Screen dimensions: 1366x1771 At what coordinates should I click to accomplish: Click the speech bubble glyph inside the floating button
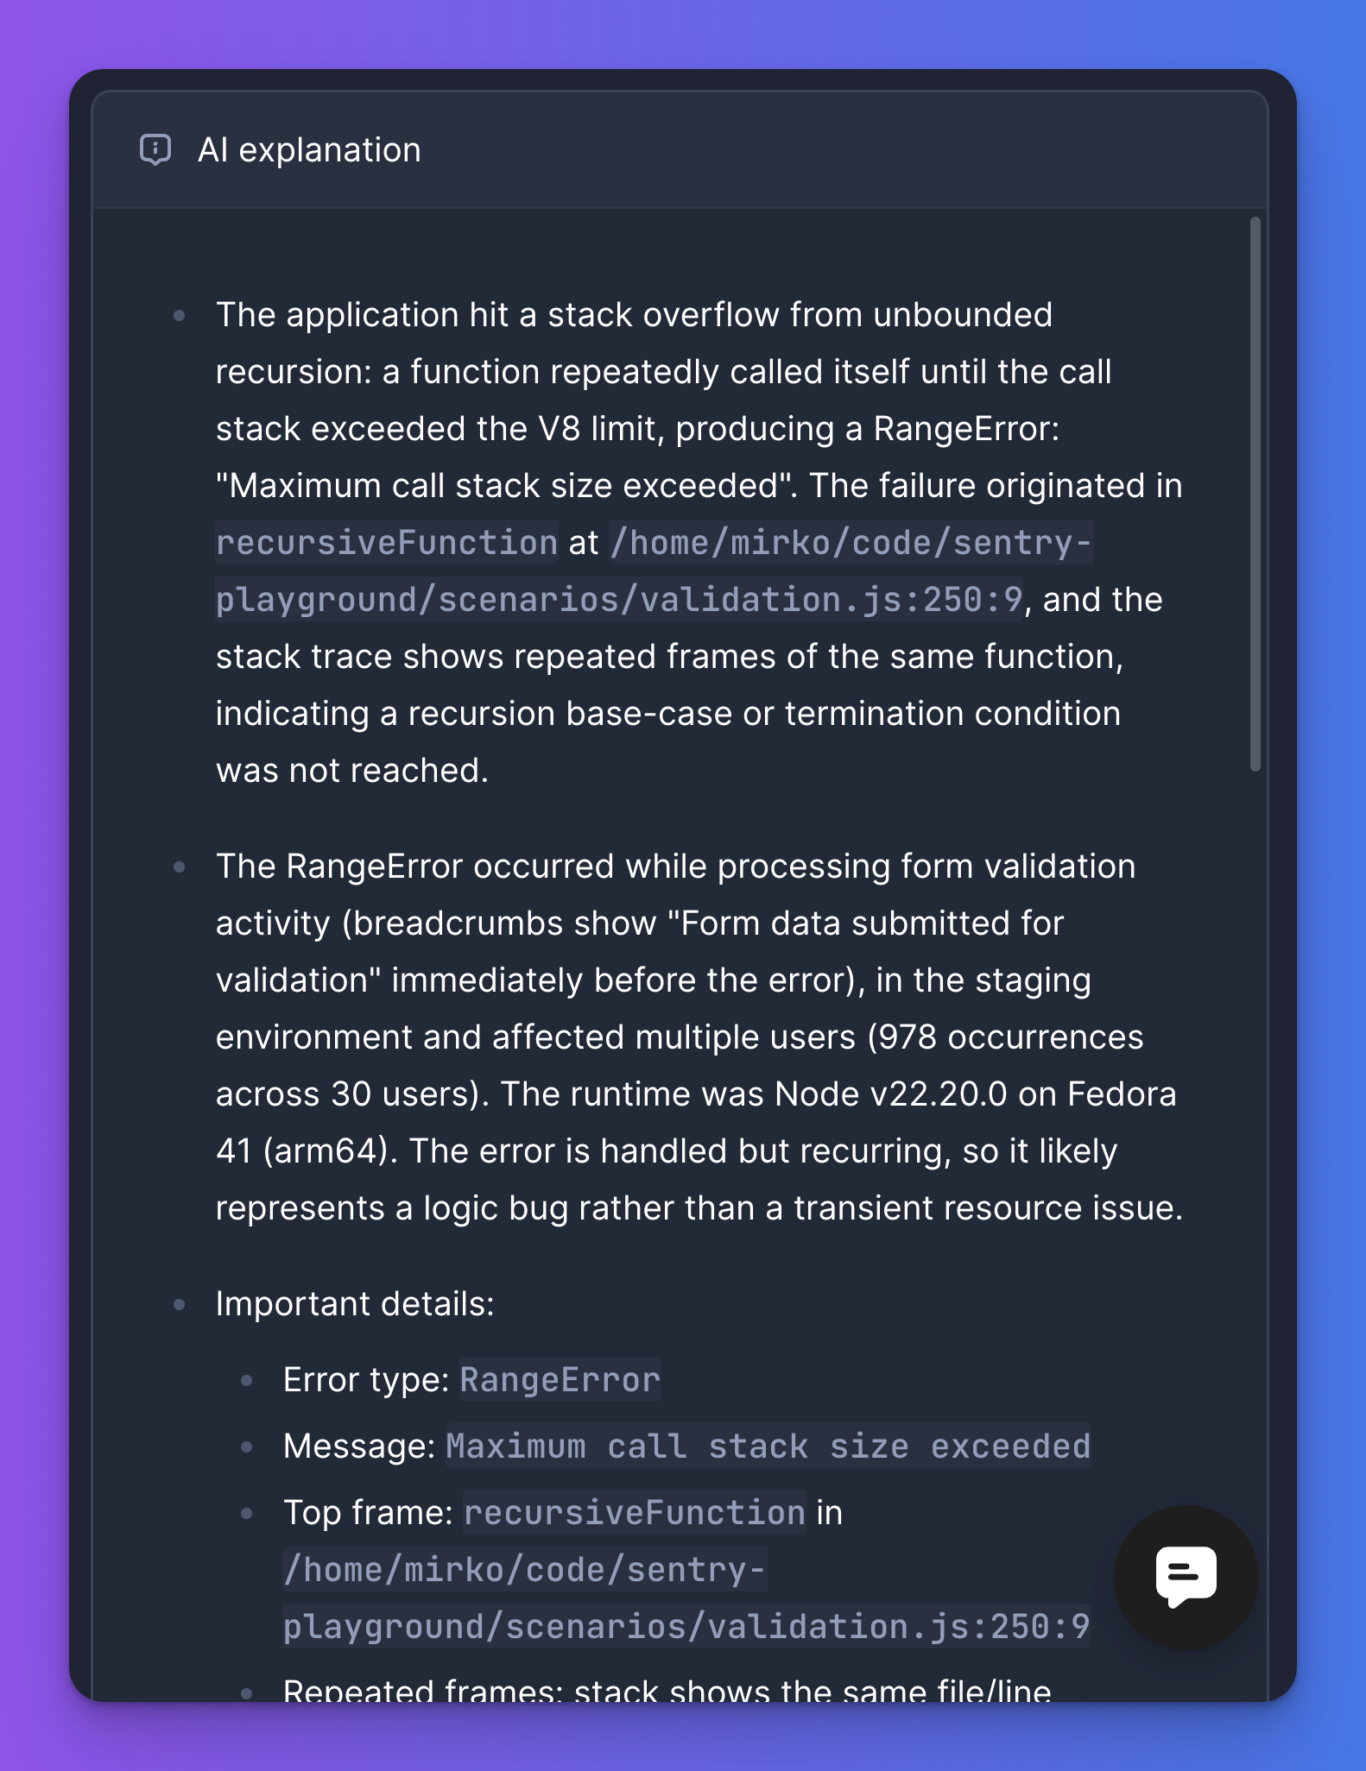(1187, 1578)
